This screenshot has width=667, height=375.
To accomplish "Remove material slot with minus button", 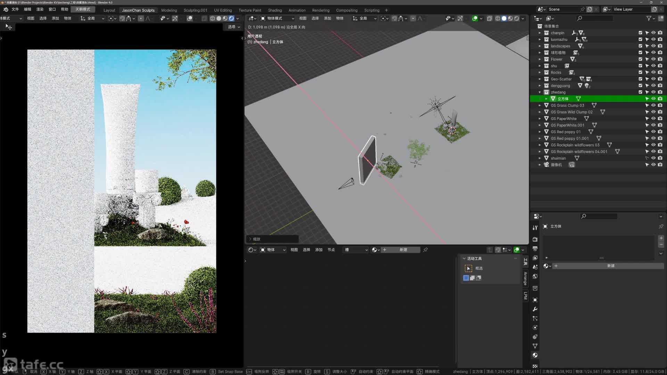I will point(661,245).
